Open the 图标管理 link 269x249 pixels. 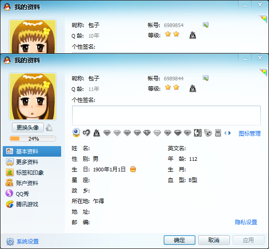[250, 134]
